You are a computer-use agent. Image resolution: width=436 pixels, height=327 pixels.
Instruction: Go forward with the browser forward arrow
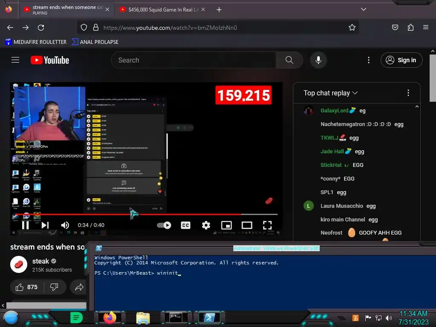[26, 28]
